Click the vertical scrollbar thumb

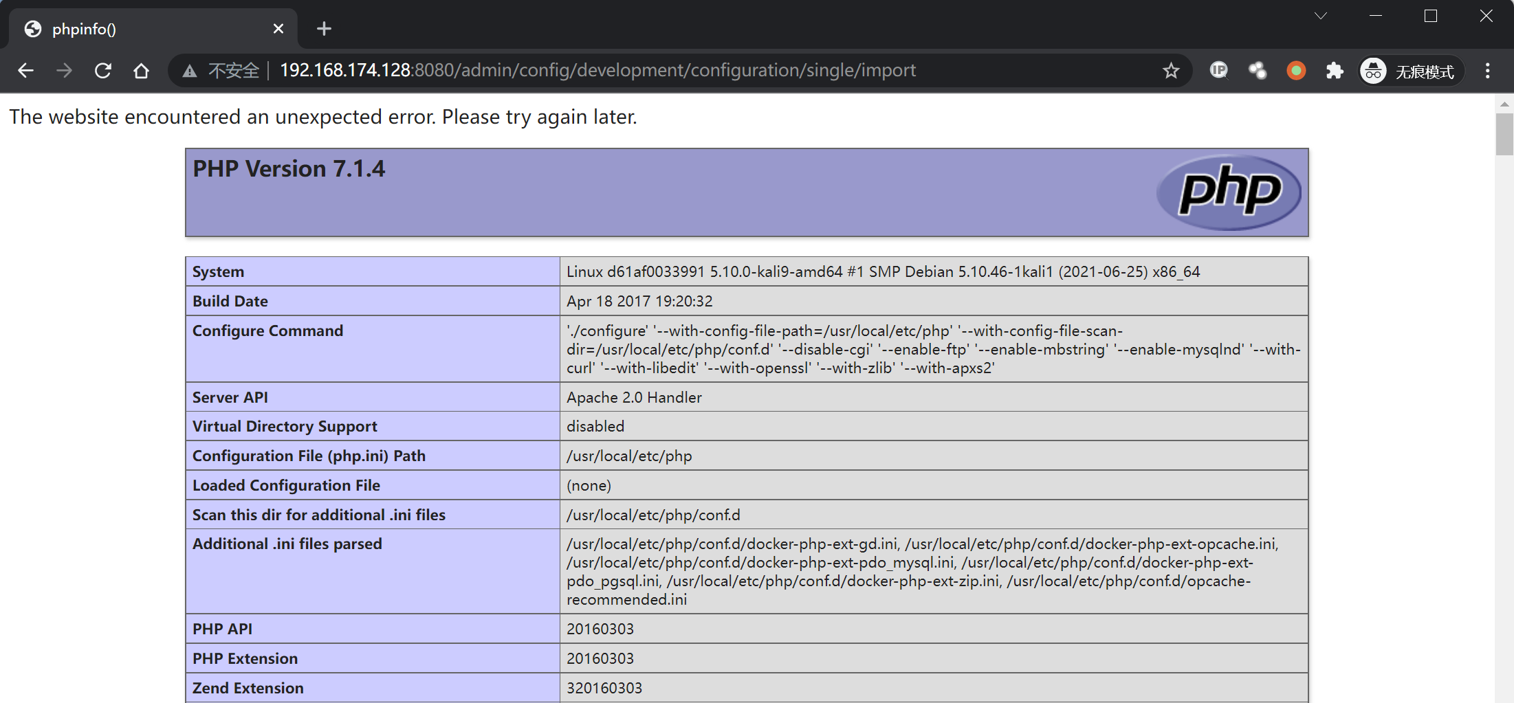pos(1504,134)
